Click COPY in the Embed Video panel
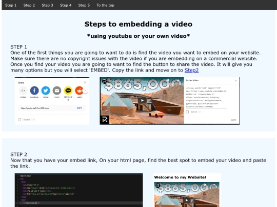Viewport: 277px width, 207px height. point(233,120)
